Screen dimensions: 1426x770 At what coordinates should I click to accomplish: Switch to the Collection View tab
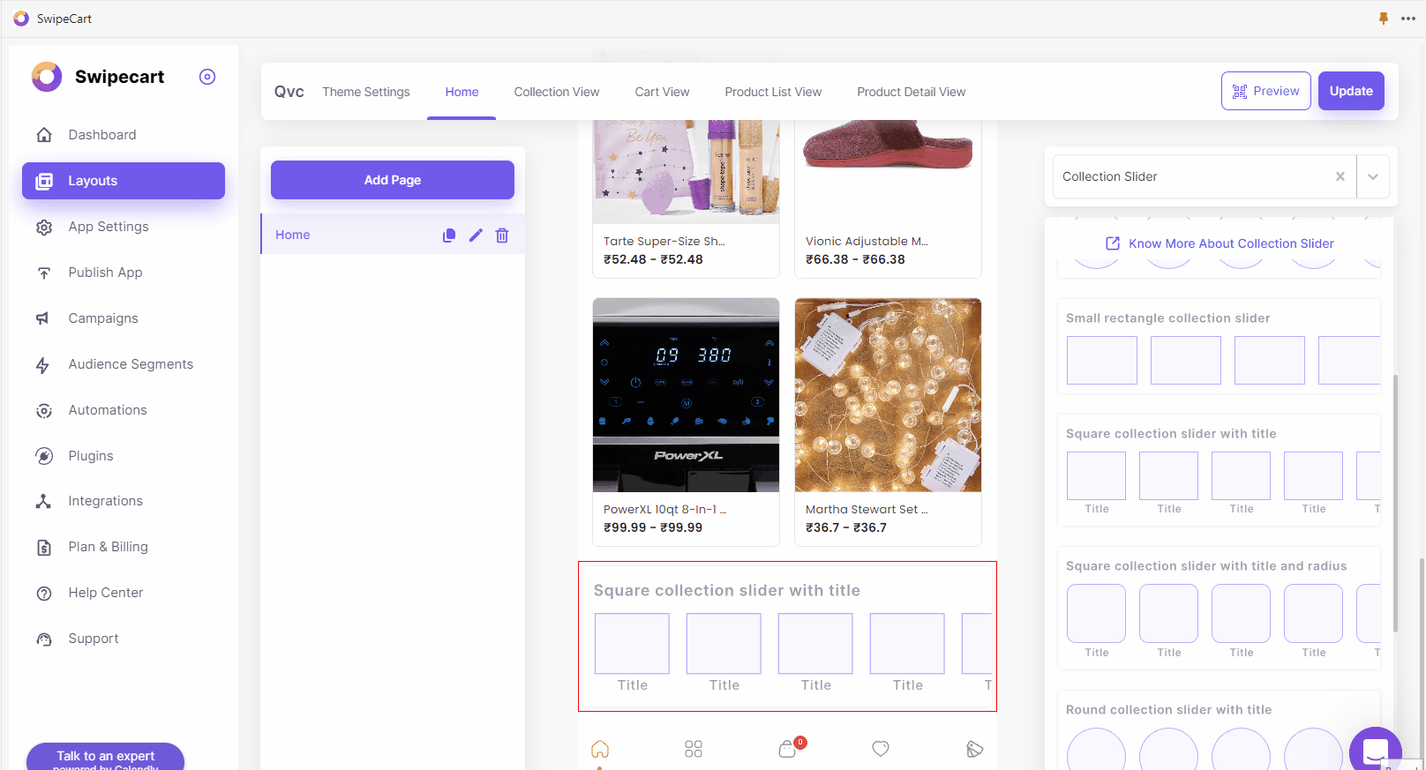coord(556,92)
